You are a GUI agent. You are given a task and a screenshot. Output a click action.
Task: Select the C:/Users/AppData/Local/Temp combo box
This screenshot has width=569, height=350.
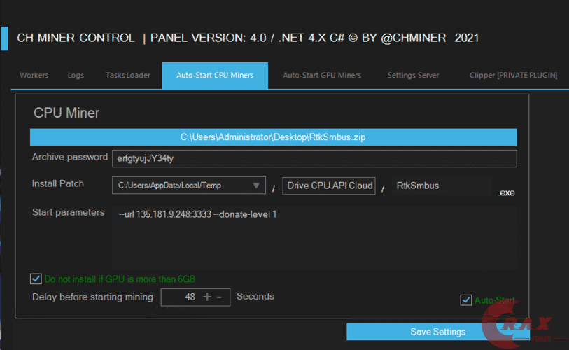pos(189,185)
